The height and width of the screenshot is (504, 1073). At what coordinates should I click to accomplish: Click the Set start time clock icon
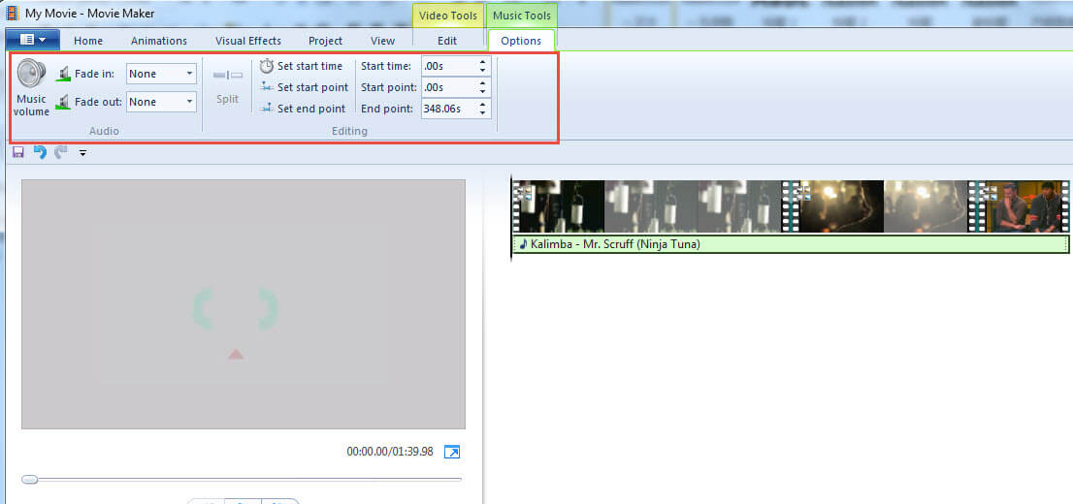tap(266, 66)
